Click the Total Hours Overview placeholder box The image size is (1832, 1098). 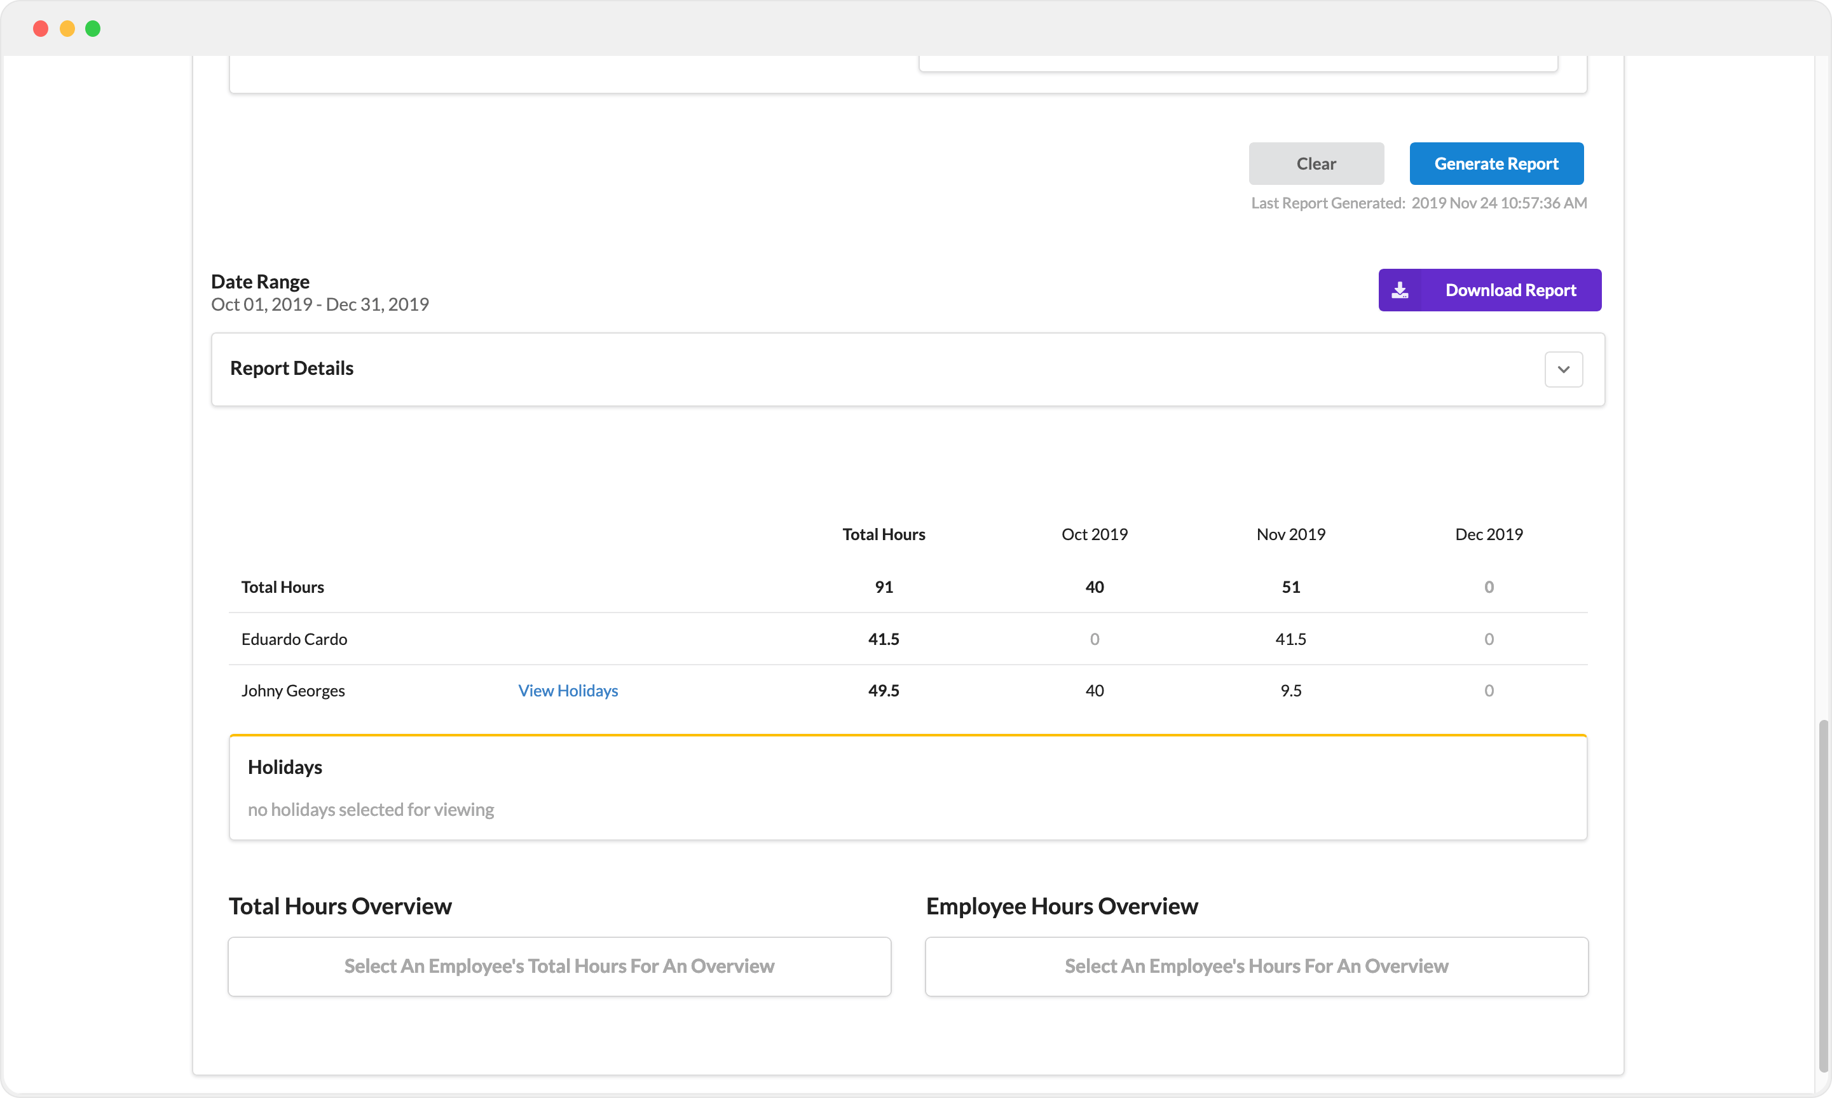click(x=559, y=966)
